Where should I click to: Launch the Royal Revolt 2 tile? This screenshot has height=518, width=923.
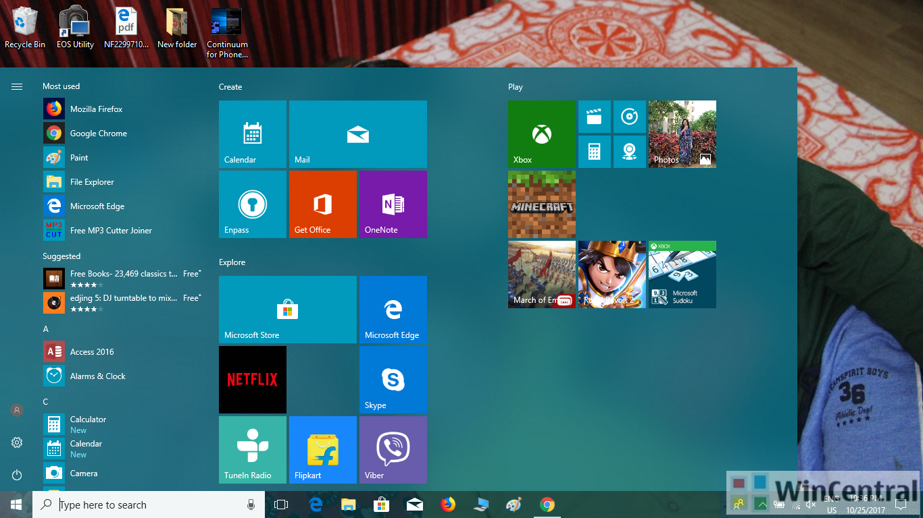(612, 275)
